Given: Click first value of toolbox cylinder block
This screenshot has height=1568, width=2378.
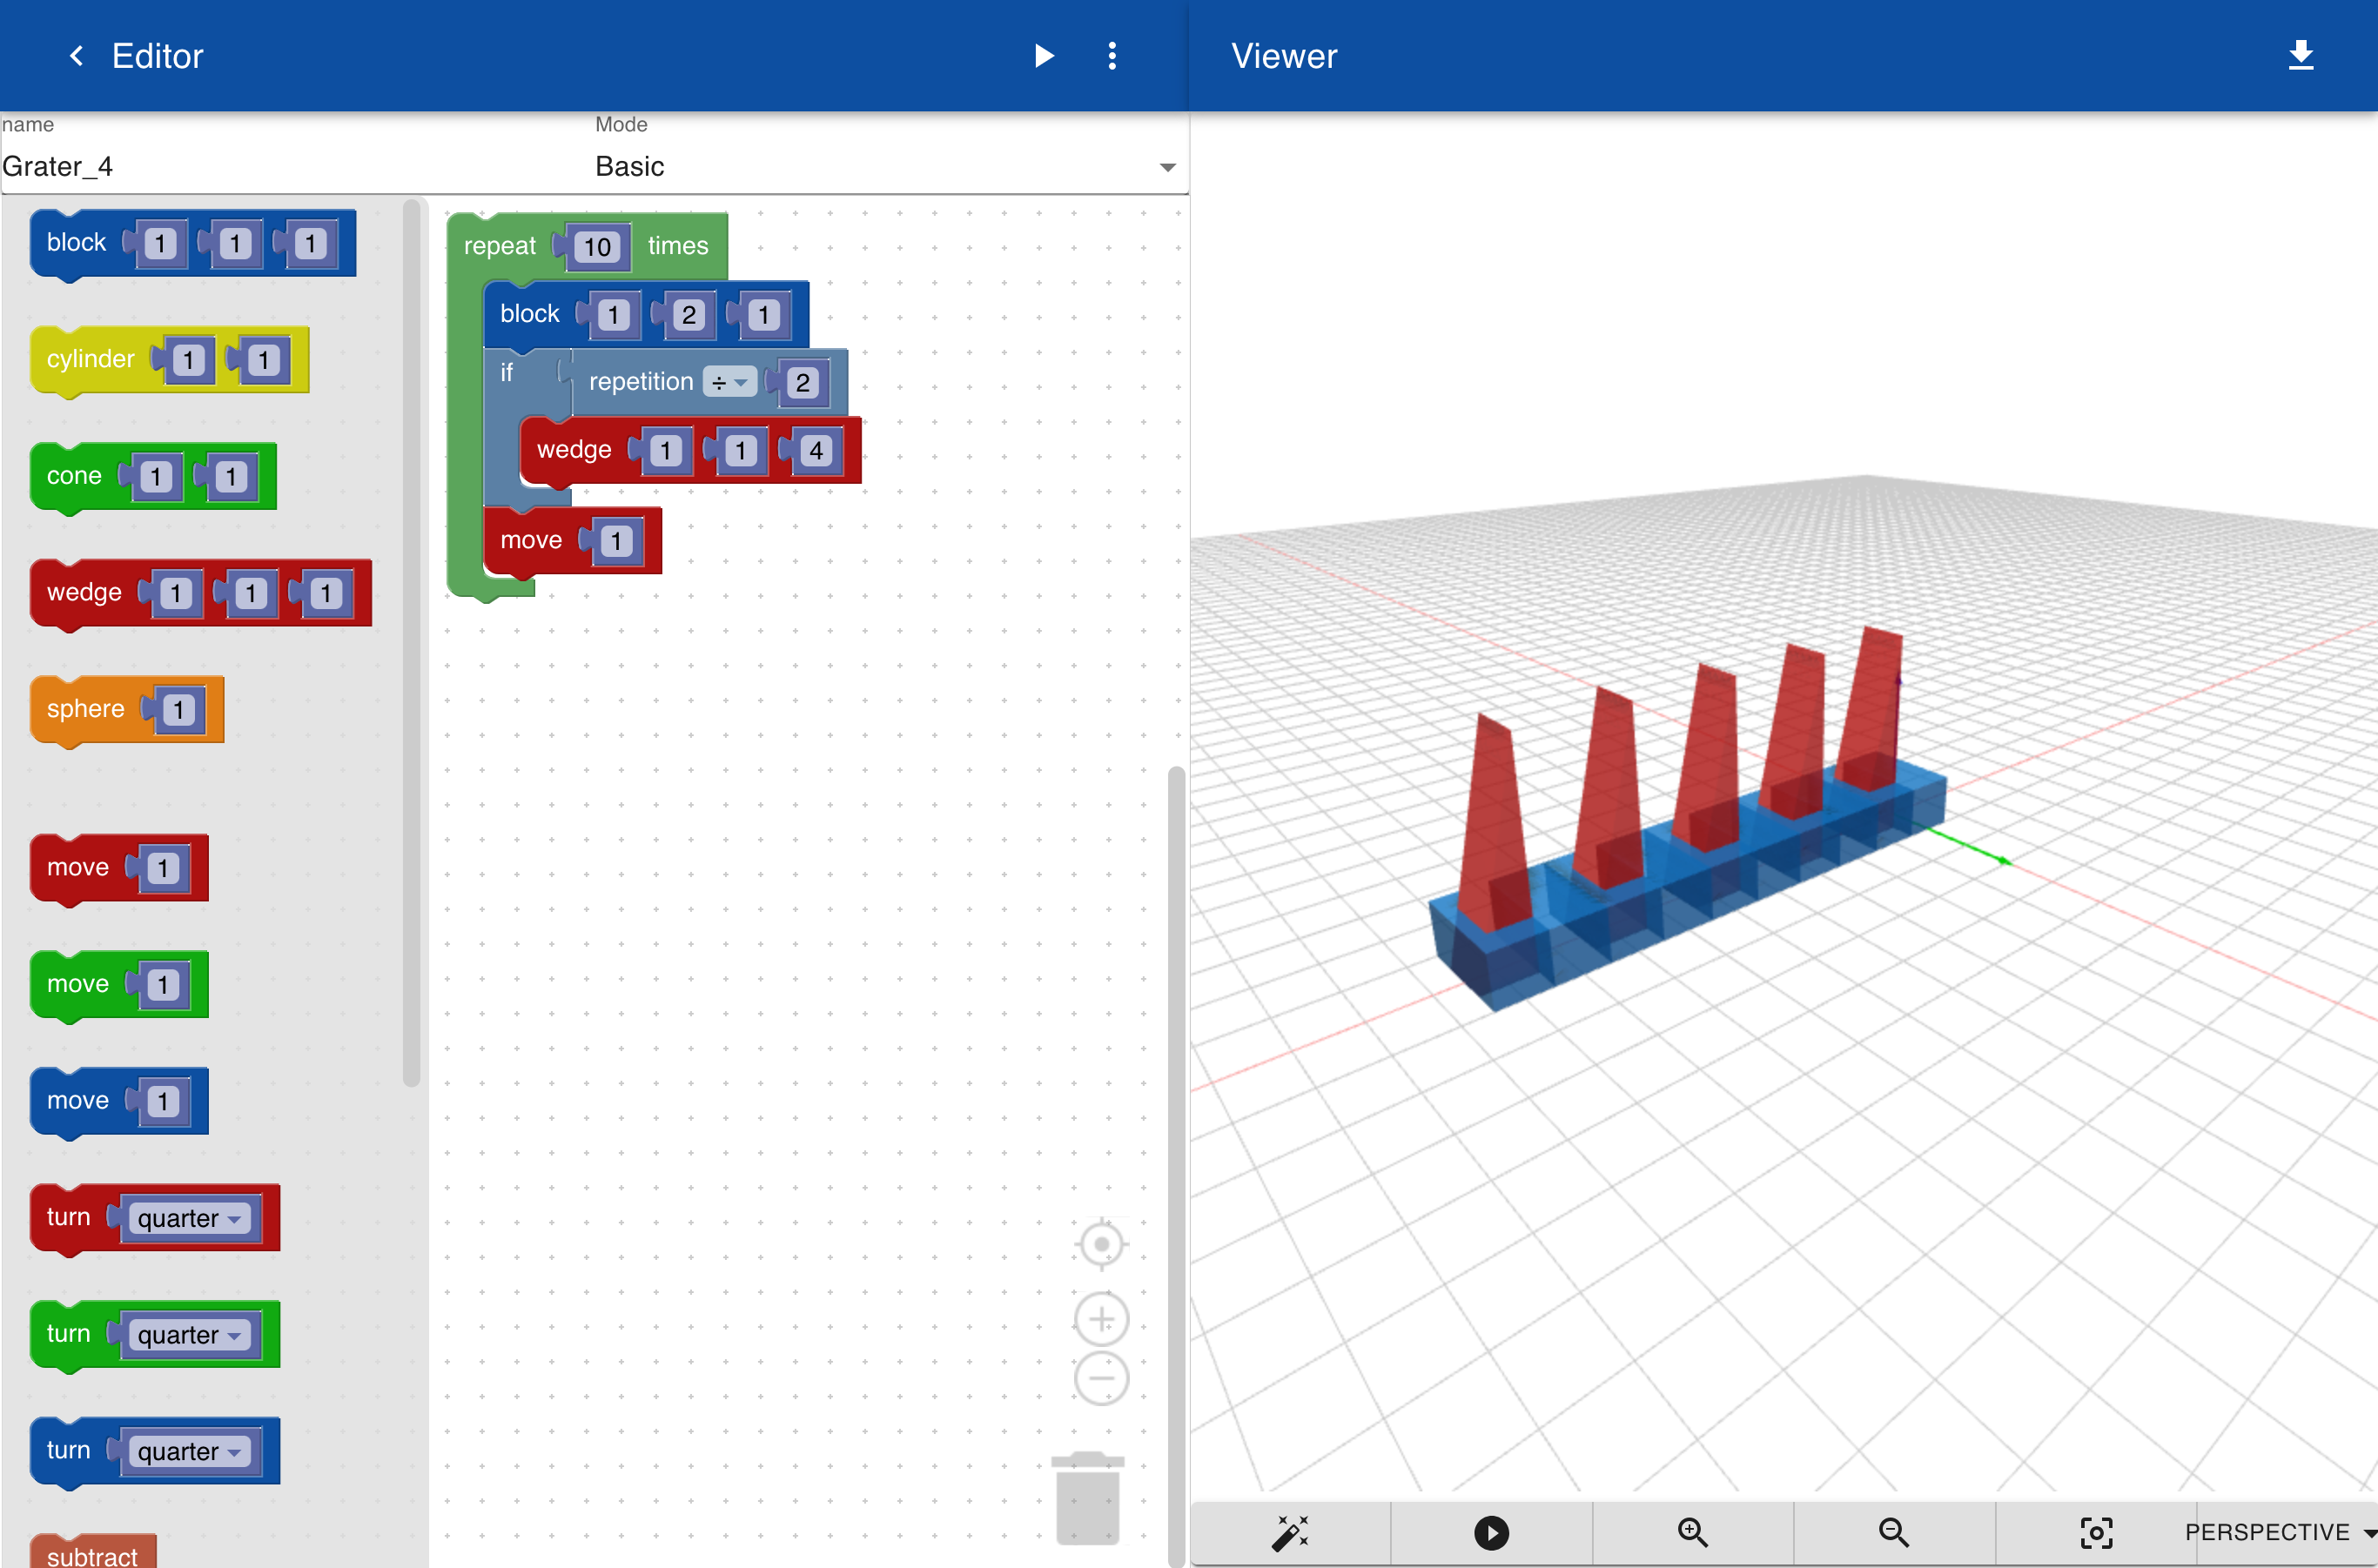Looking at the screenshot, I should click(188, 360).
